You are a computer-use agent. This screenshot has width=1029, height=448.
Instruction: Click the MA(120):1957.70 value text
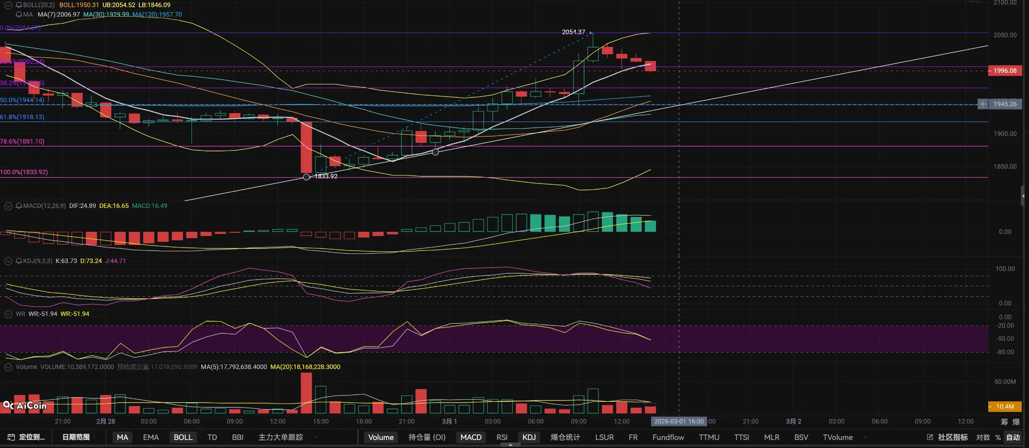click(x=157, y=14)
